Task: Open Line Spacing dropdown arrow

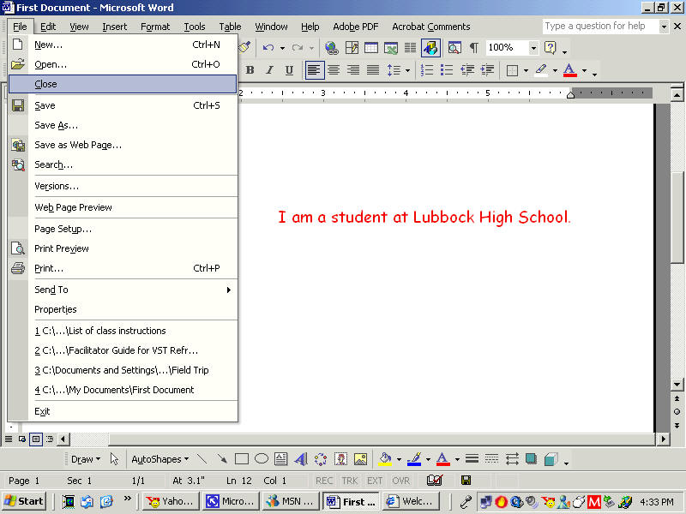Action: 407,70
